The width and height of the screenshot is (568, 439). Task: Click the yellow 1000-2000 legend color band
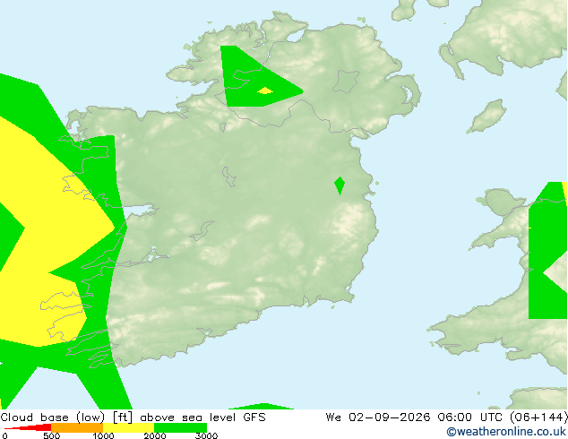tap(129, 427)
